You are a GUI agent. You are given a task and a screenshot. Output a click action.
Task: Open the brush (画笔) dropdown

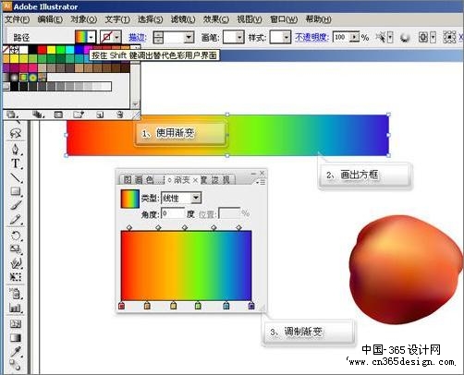(x=240, y=38)
